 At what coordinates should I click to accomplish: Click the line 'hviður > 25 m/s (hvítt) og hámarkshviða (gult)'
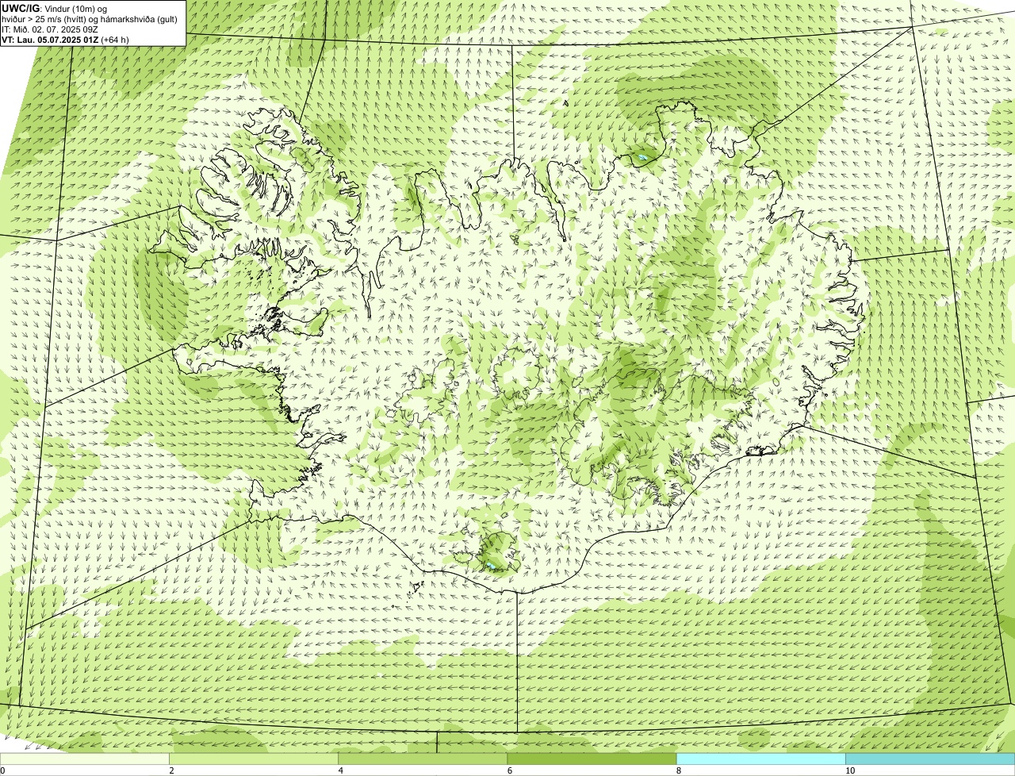click(90, 18)
